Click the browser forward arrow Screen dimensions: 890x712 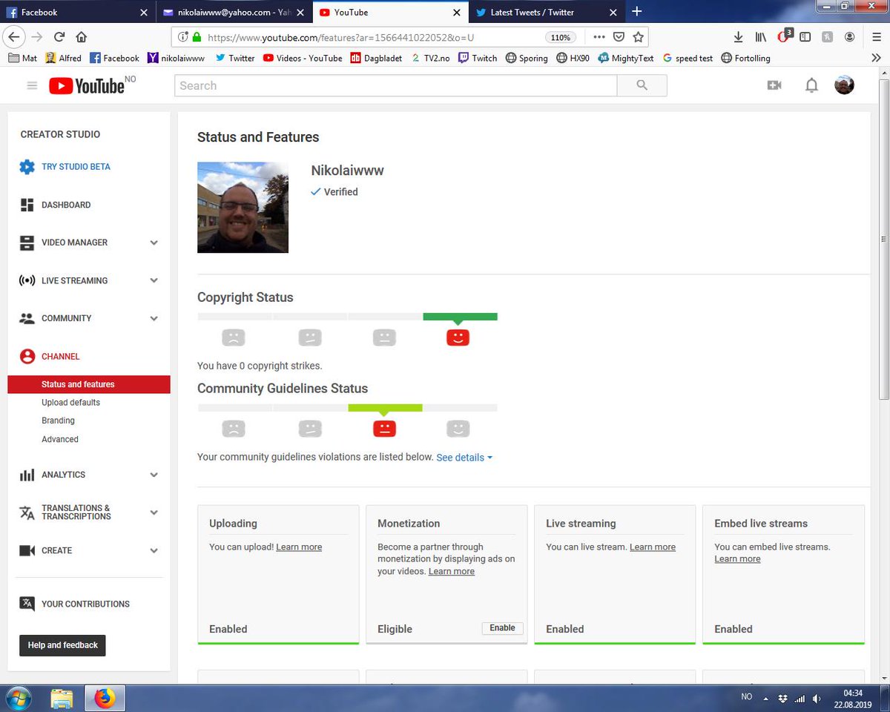[x=37, y=37]
